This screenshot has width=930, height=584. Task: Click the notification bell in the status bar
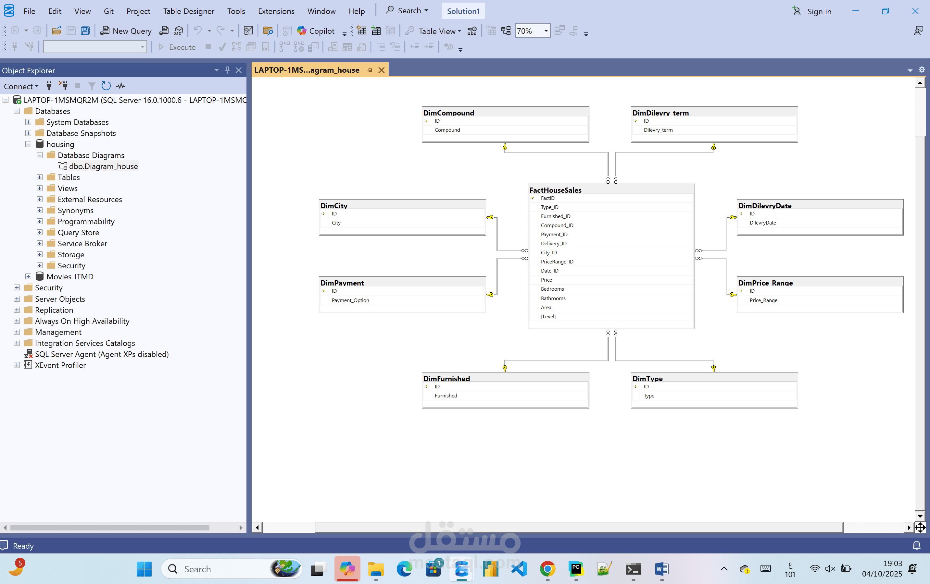pos(918,545)
